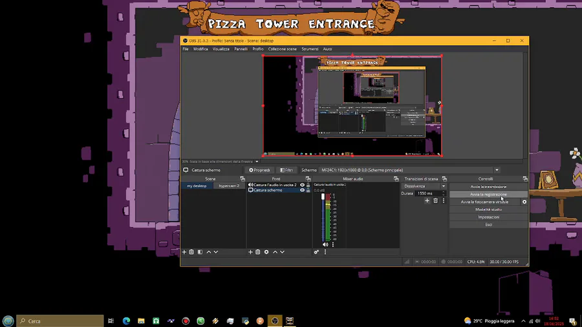Remove selected scene using Scene panel trash icon
582x327 pixels.
(191, 252)
